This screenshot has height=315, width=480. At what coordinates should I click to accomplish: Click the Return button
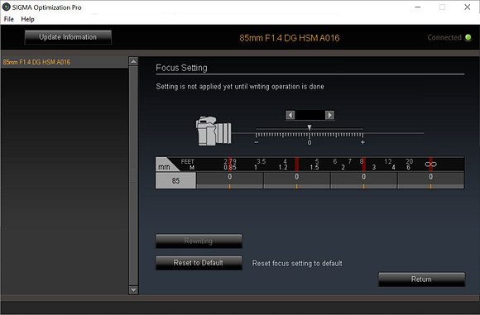pos(421,279)
